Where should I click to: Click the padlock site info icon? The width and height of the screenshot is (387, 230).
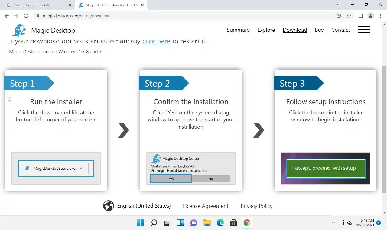pos(38,16)
